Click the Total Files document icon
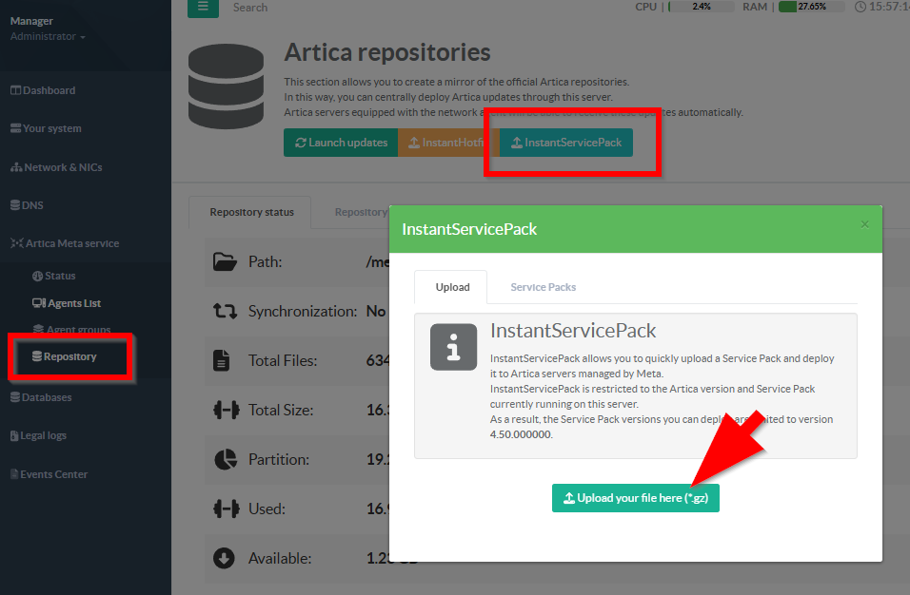The width and height of the screenshot is (910, 595). pyautogui.click(x=222, y=360)
